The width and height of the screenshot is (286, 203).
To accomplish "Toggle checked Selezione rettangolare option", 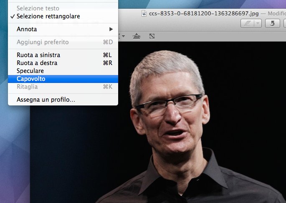I will pyautogui.click(x=63, y=16).
